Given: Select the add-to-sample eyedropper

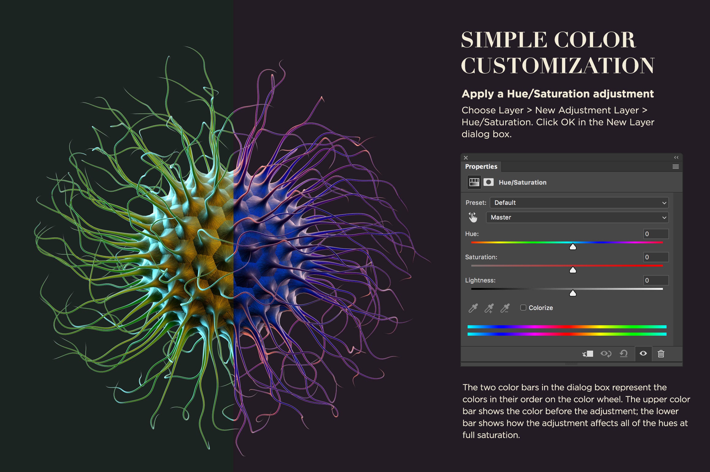Looking at the screenshot, I should [x=489, y=308].
